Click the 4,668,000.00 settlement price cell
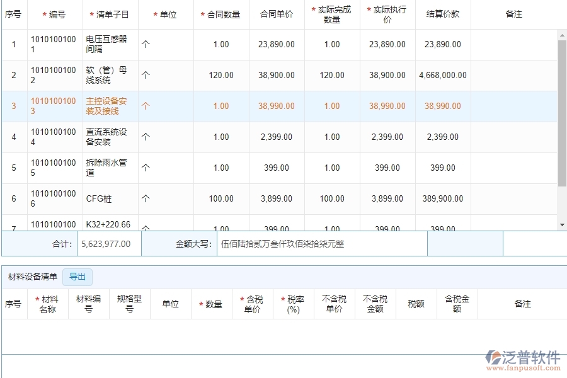This screenshot has width=567, height=378. [x=443, y=76]
